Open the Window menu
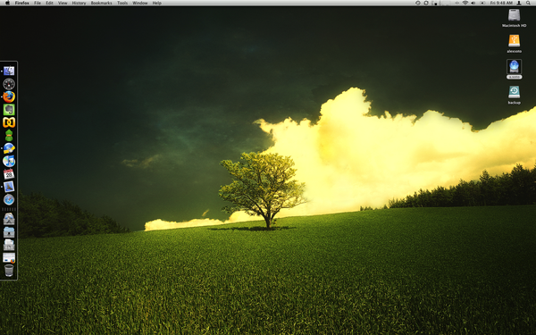Image resolution: width=536 pixels, height=335 pixels. (140, 3)
